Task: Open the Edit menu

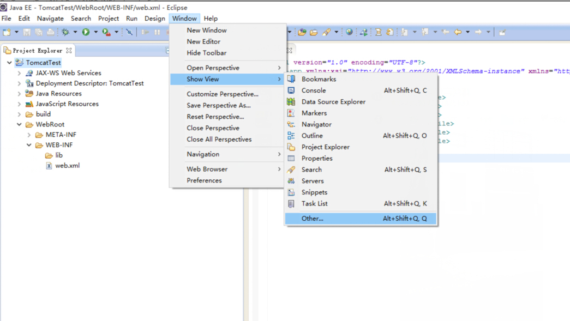Action: pos(24,19)
